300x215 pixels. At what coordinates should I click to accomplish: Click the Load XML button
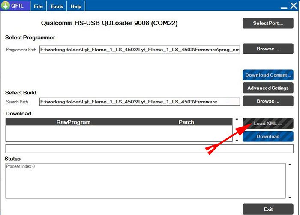(268, 124)
